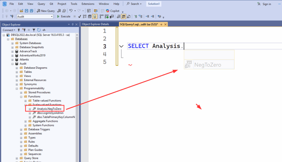Viewport: 282px width, 162px height.
Task: Select Results to Grid mode
Action: 124,16
